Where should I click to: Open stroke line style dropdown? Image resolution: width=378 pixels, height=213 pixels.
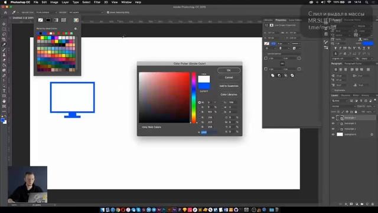(x=296, y=43)
